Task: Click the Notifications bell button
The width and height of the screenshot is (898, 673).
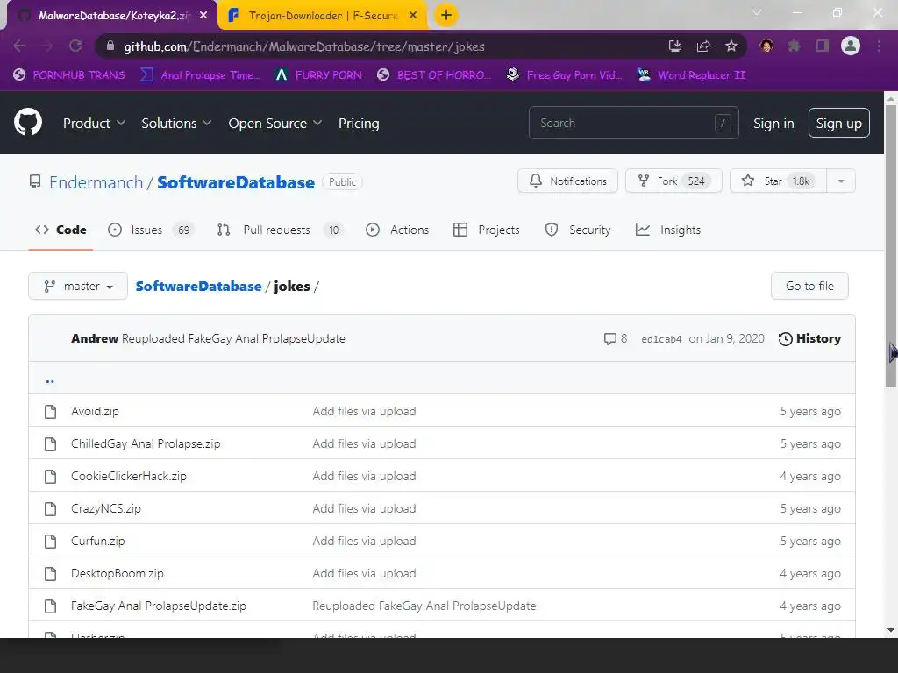Action: click(x=567, y=181)
